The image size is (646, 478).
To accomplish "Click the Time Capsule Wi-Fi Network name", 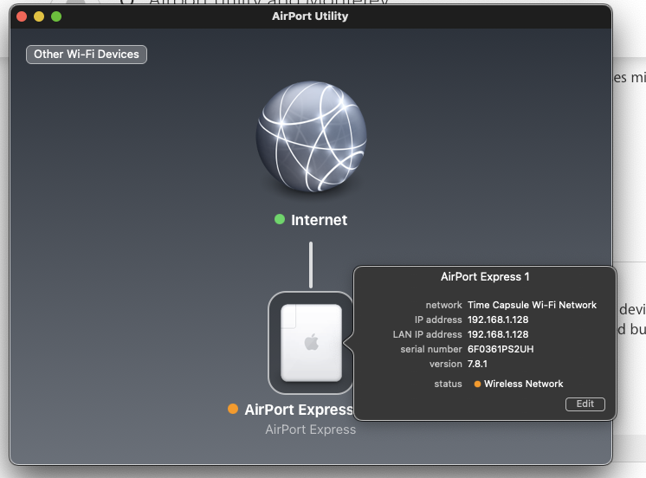I will click(x=532, y=305).
